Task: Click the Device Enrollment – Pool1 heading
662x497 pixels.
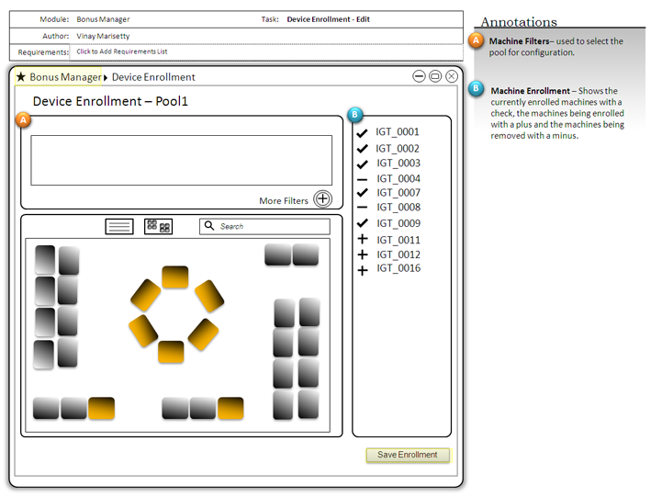Action: pos(110,101)
